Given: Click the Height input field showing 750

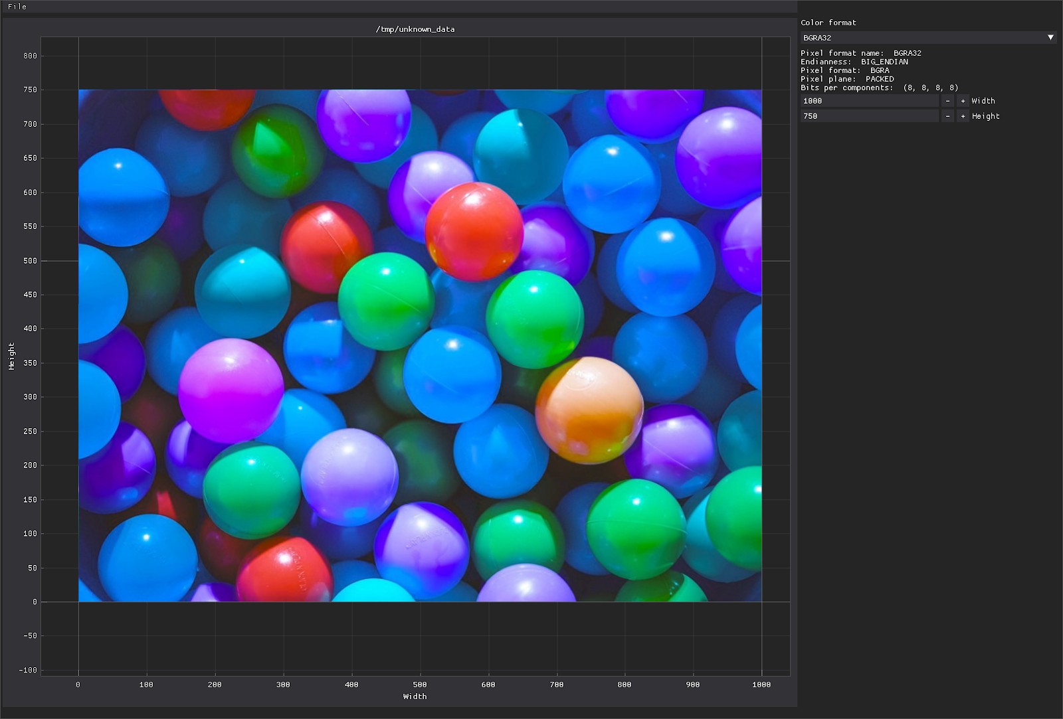Looking at the screenshot, I should point(869,116).
